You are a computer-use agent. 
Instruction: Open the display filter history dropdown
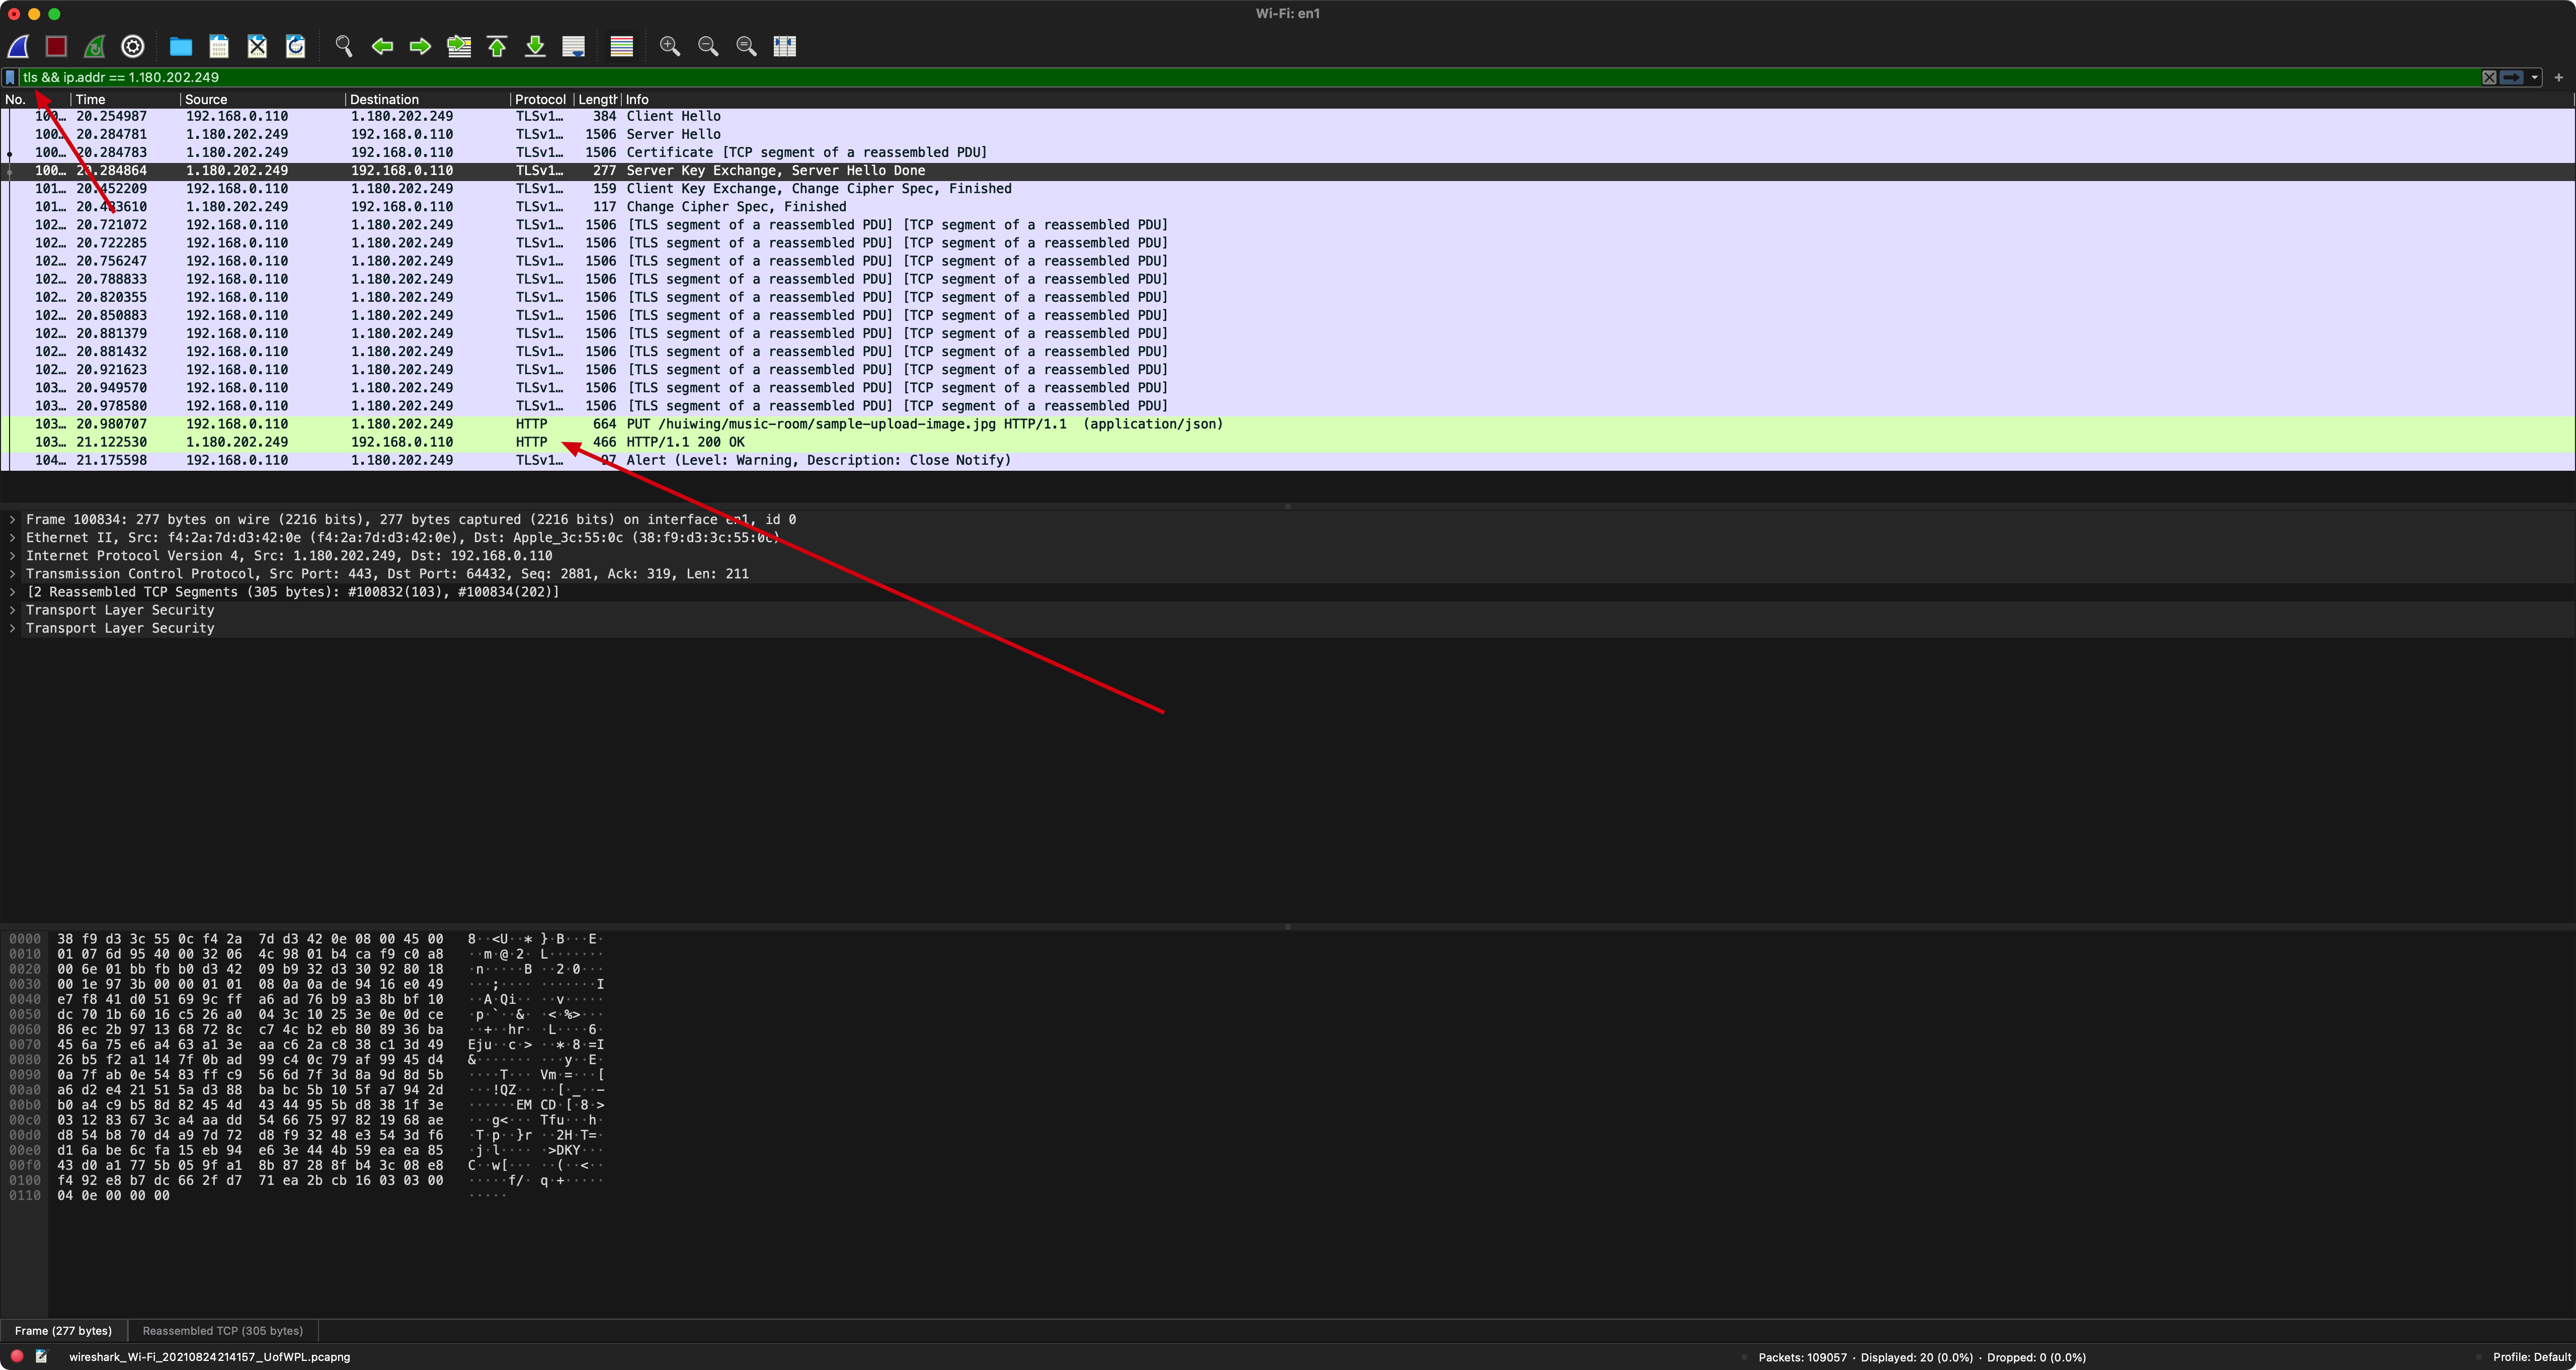(2535, 77)
